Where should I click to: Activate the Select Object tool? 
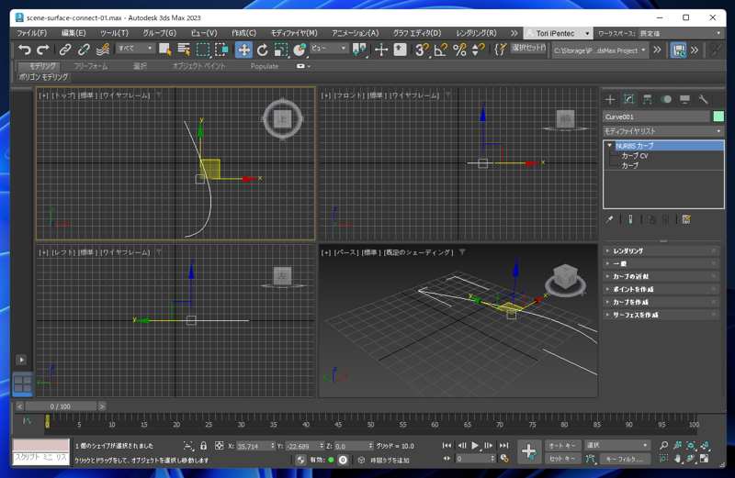pos(165,50)
